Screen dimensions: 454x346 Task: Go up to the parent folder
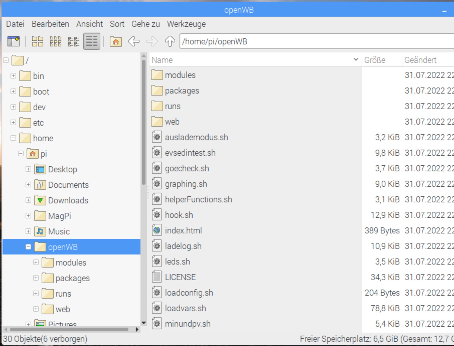coord(170,41)
